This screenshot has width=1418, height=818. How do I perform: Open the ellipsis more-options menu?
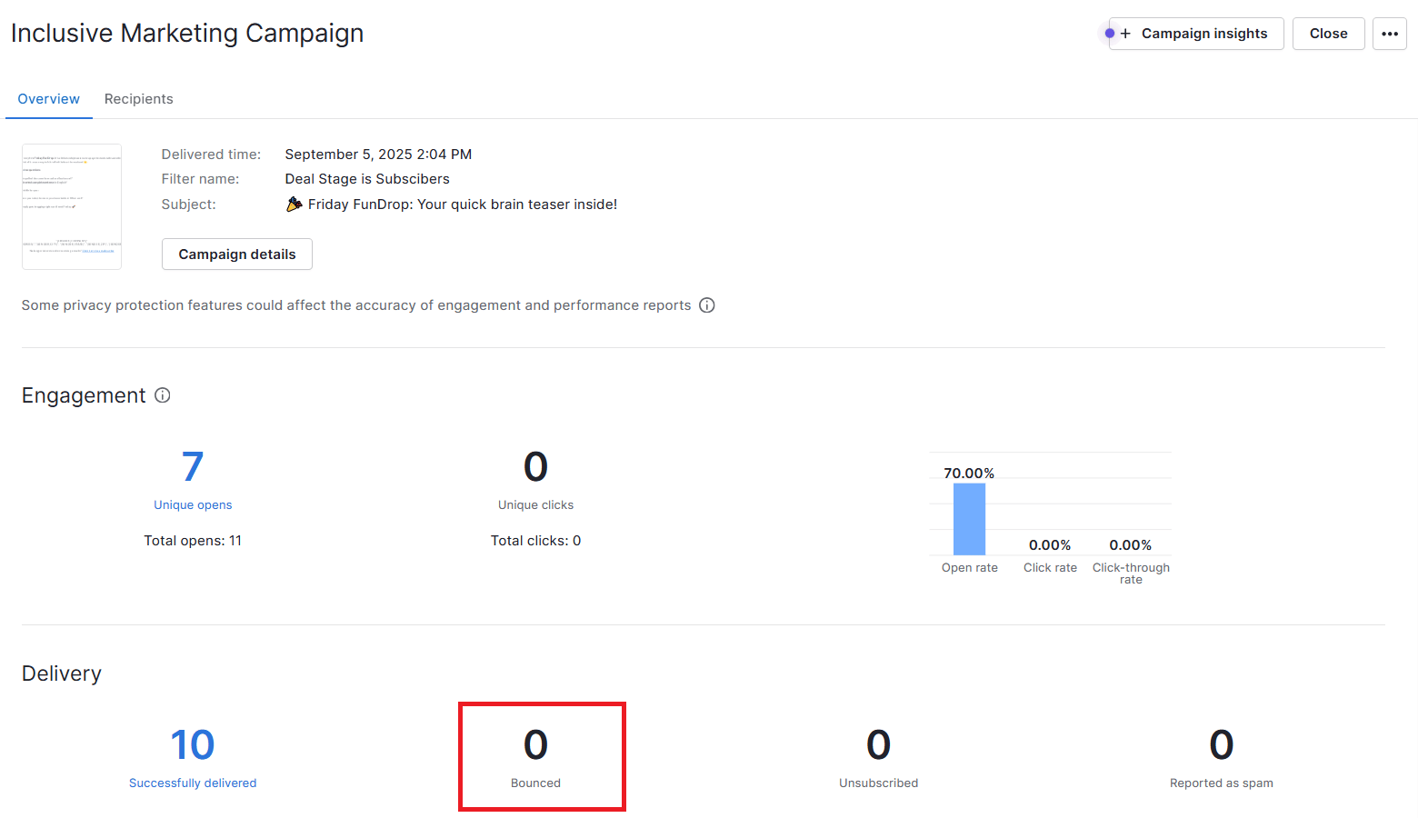[1389, 34]
